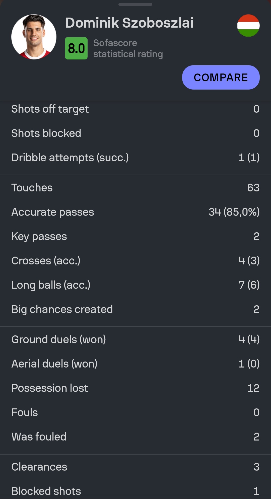Select the Shots off target row
Viewport: 271px width, 499px height.
tap(135, 109)
